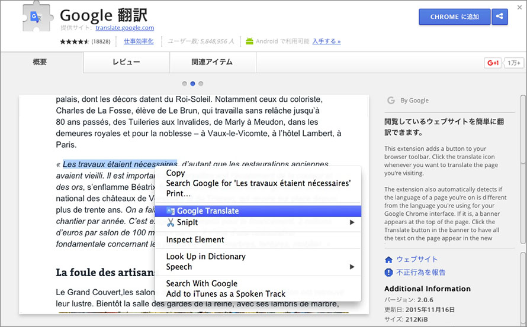The image size is (527, 327).
Task: Open the 仕事効率化 category link
Action: point(139,41)
